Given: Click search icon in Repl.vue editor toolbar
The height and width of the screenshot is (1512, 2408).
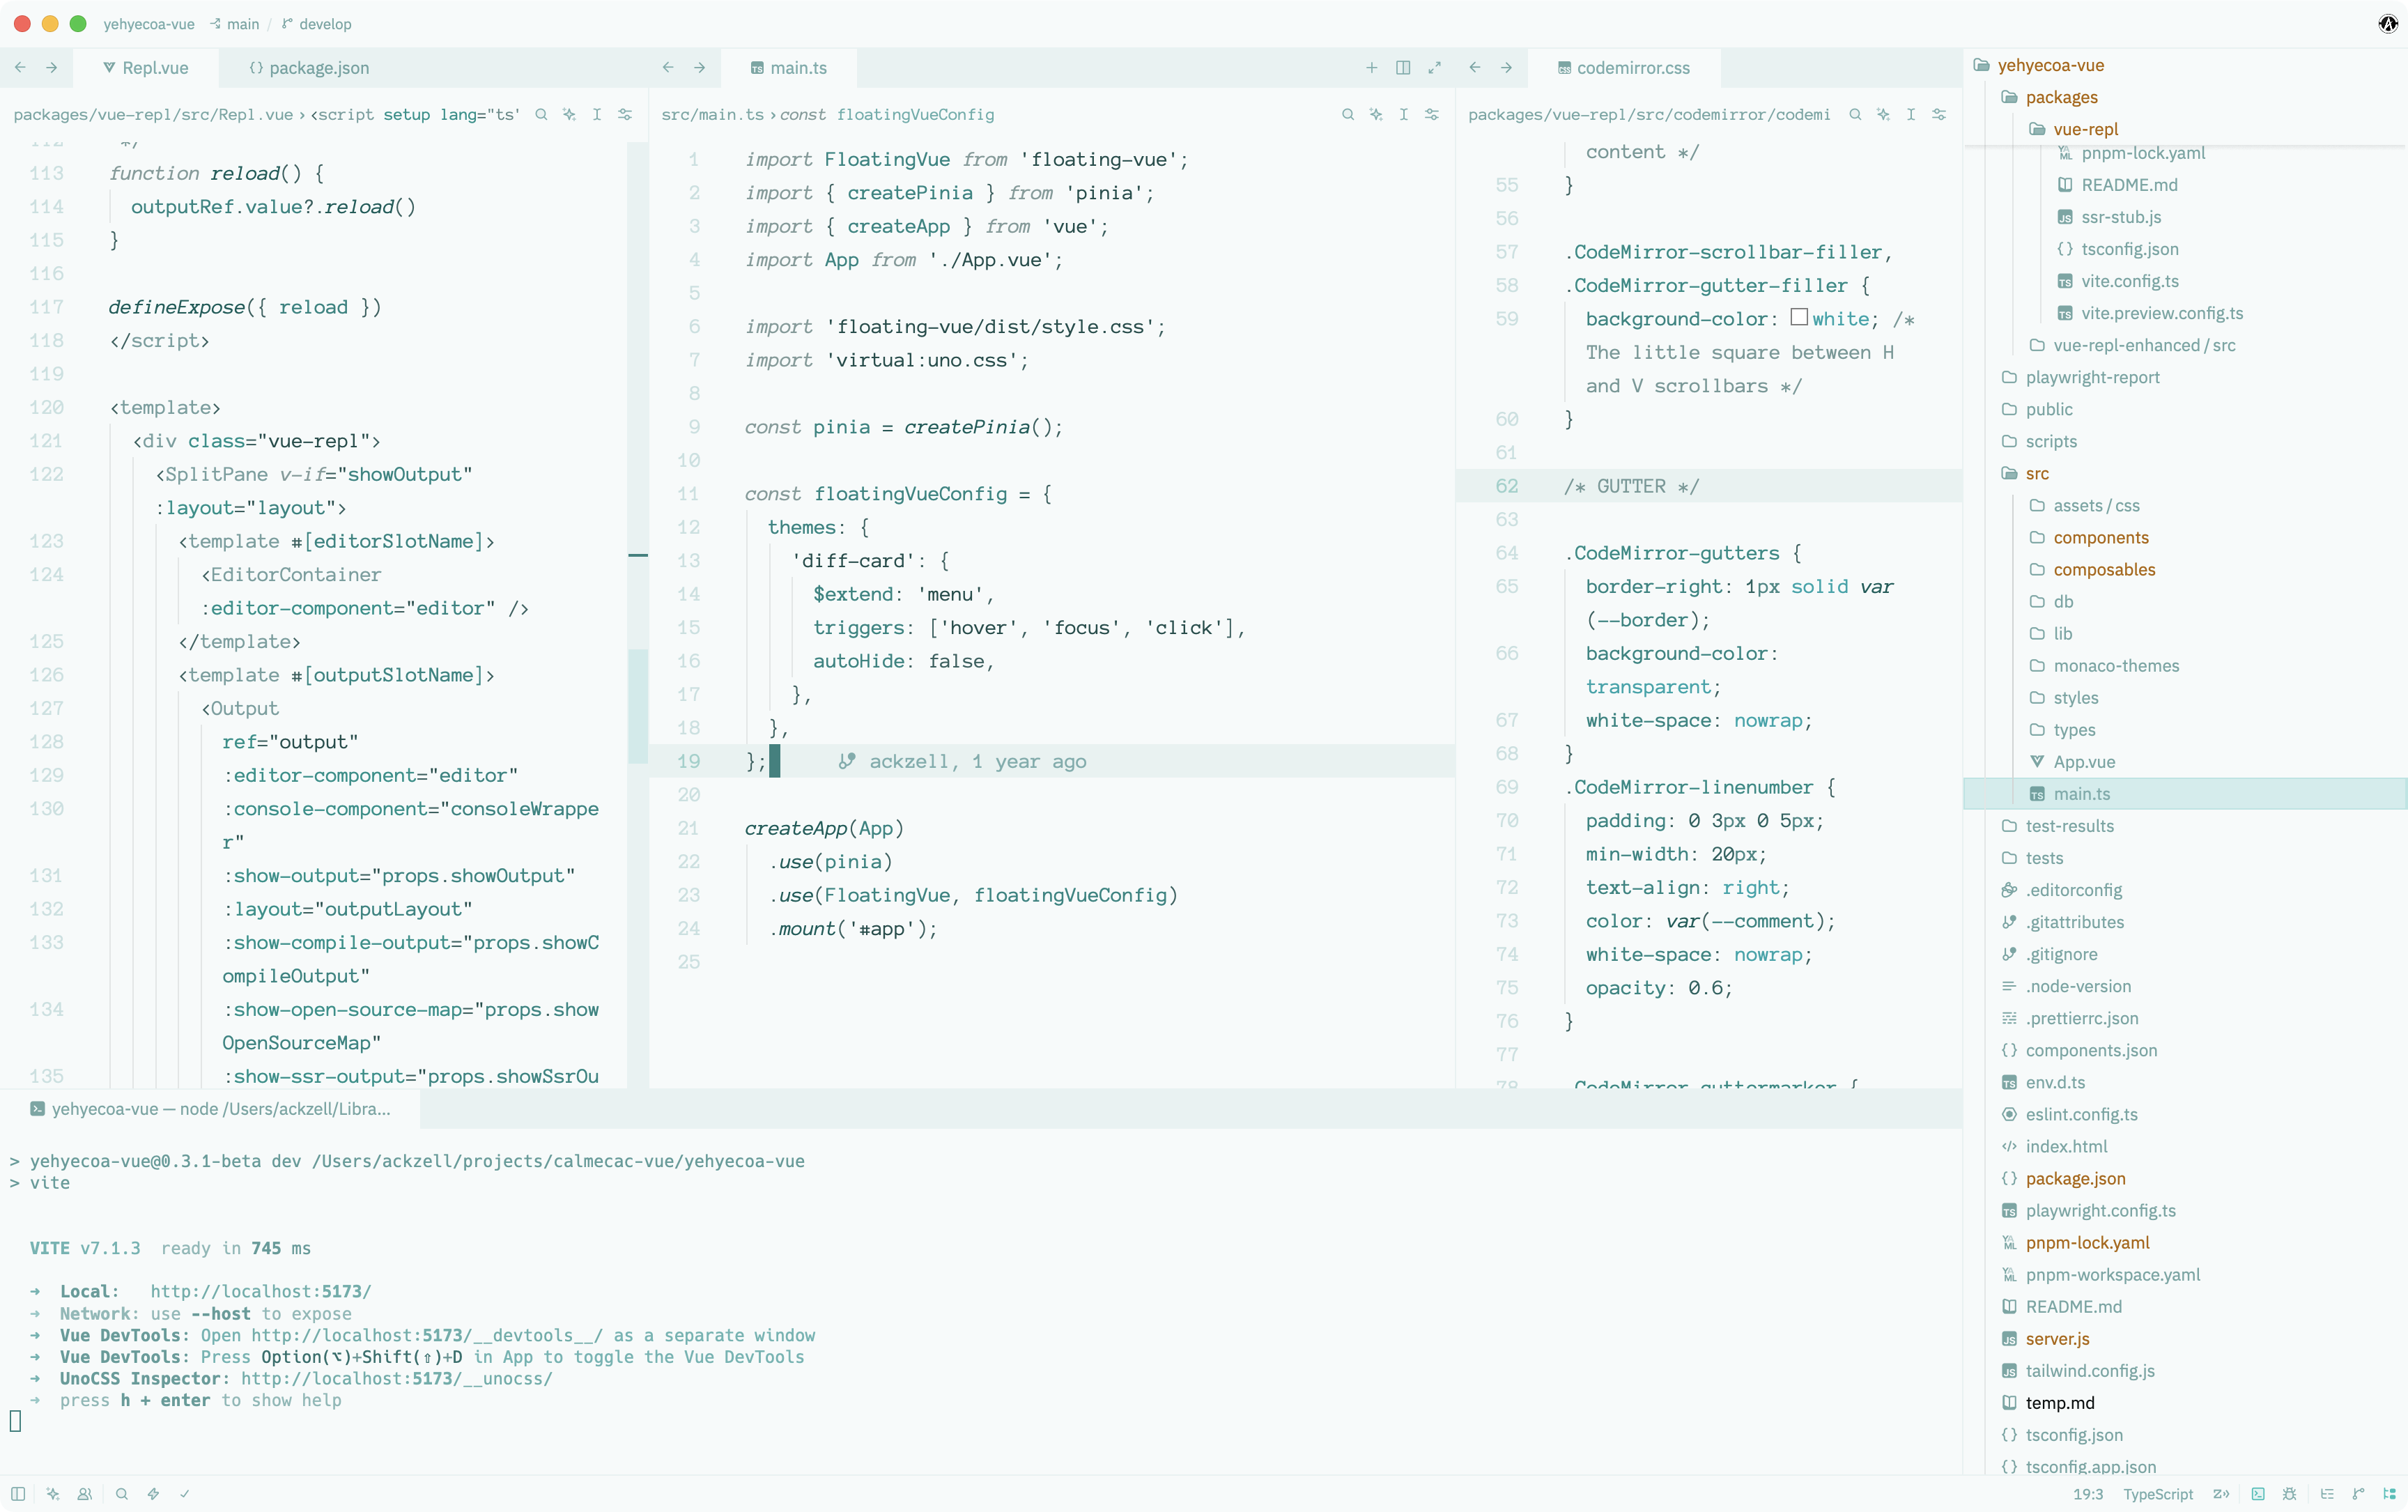Looking at the screenshot, I should [541, 115].
